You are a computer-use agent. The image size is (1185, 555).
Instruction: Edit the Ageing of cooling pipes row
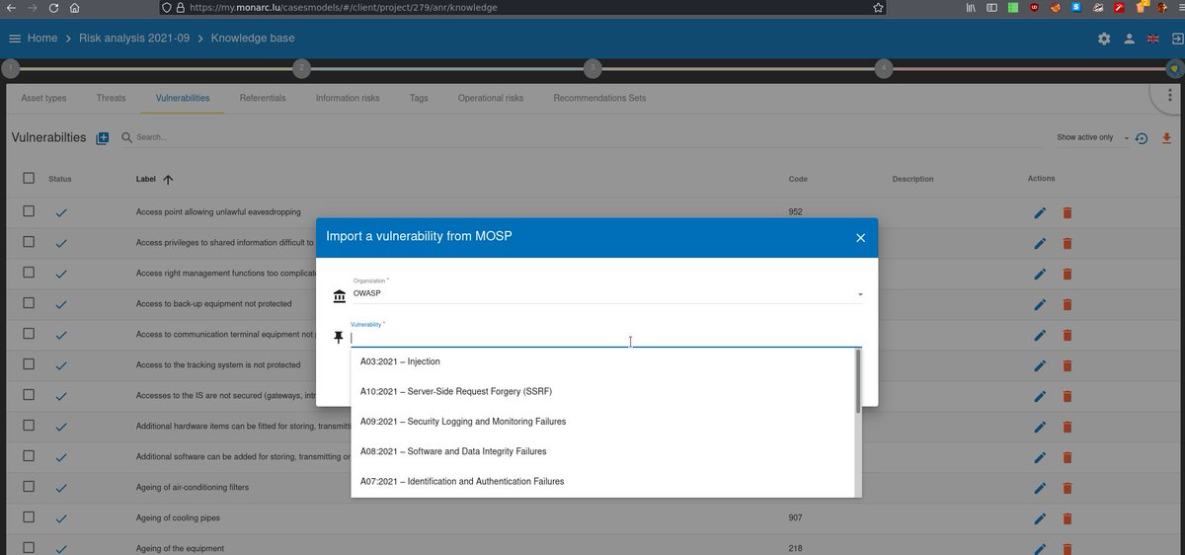tap(1040, 518)
